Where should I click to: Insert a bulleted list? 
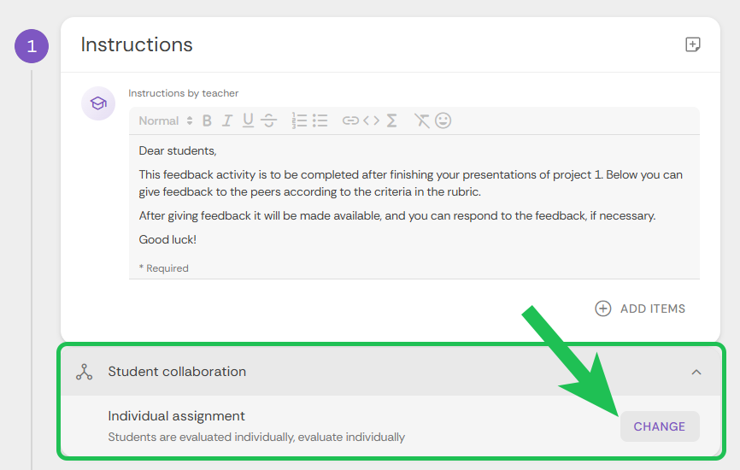coord(320,121)
